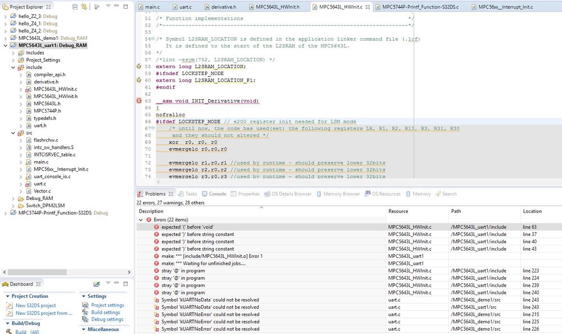The image size is (562, 334).
Task: Open Project Explorer view menu triangle
Action: pyautogui.click(x=108, y=6)
